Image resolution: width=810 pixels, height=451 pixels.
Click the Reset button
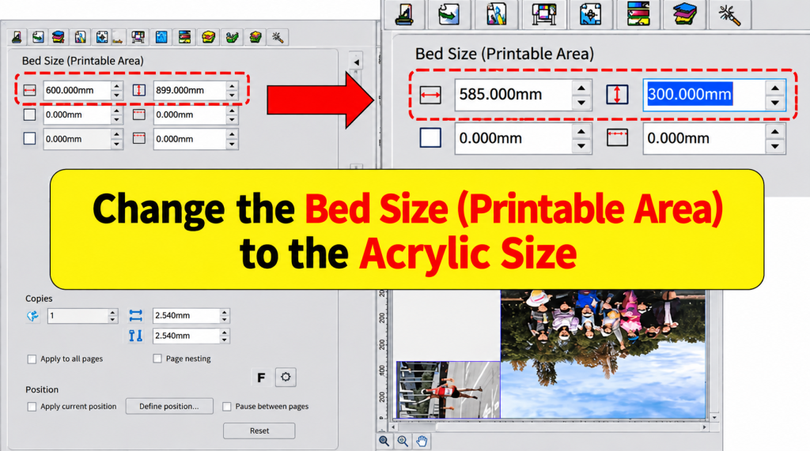click(x=259, y=431)
